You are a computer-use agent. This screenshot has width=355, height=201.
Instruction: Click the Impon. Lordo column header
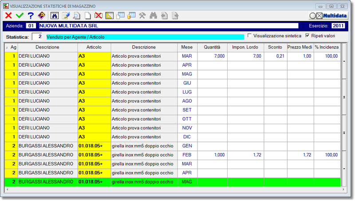245,47
